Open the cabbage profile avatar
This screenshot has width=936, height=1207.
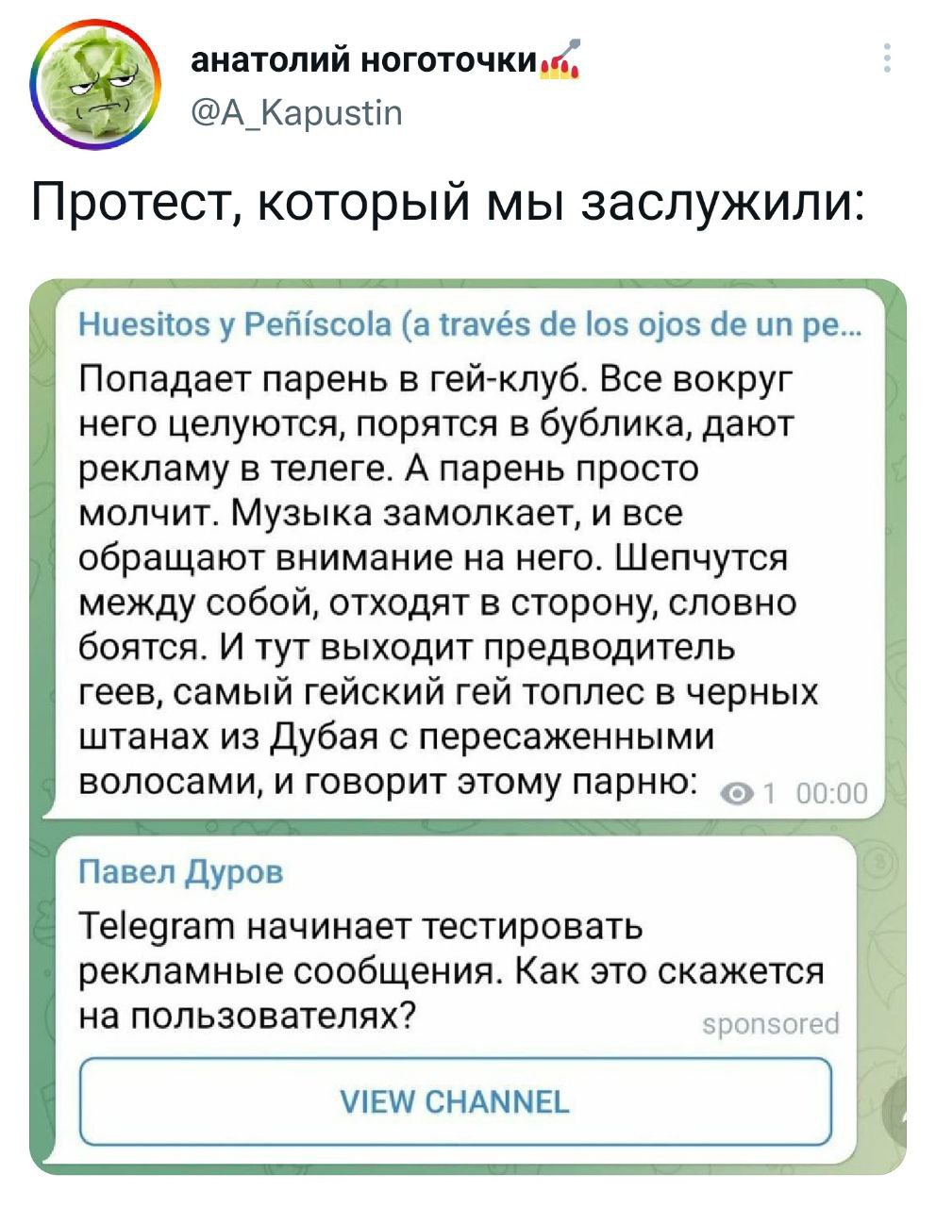[91, 88]
